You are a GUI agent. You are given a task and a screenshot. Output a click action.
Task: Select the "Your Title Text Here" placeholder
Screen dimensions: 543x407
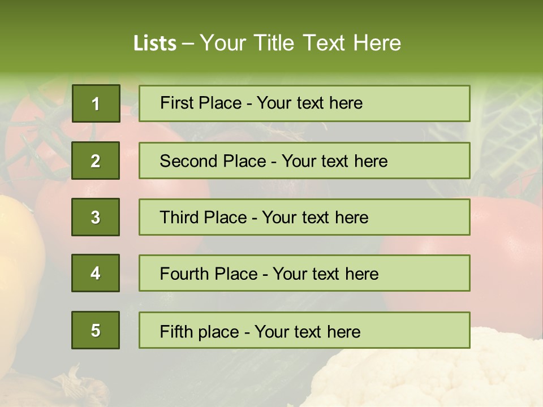[300, 43]
